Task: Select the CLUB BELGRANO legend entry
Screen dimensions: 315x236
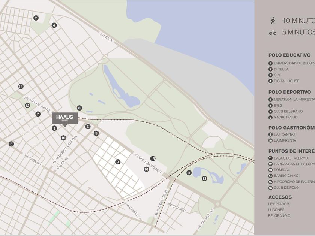Action: [x=285, y=111]
